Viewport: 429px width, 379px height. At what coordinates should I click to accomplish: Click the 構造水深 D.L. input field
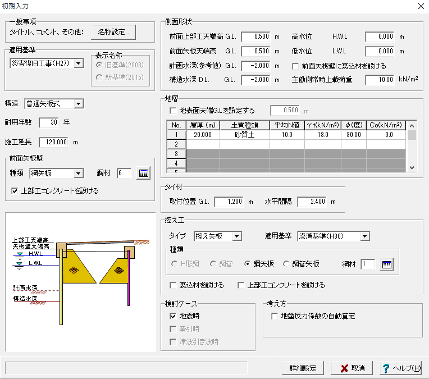pyautogui.click(x=255, y=80)
